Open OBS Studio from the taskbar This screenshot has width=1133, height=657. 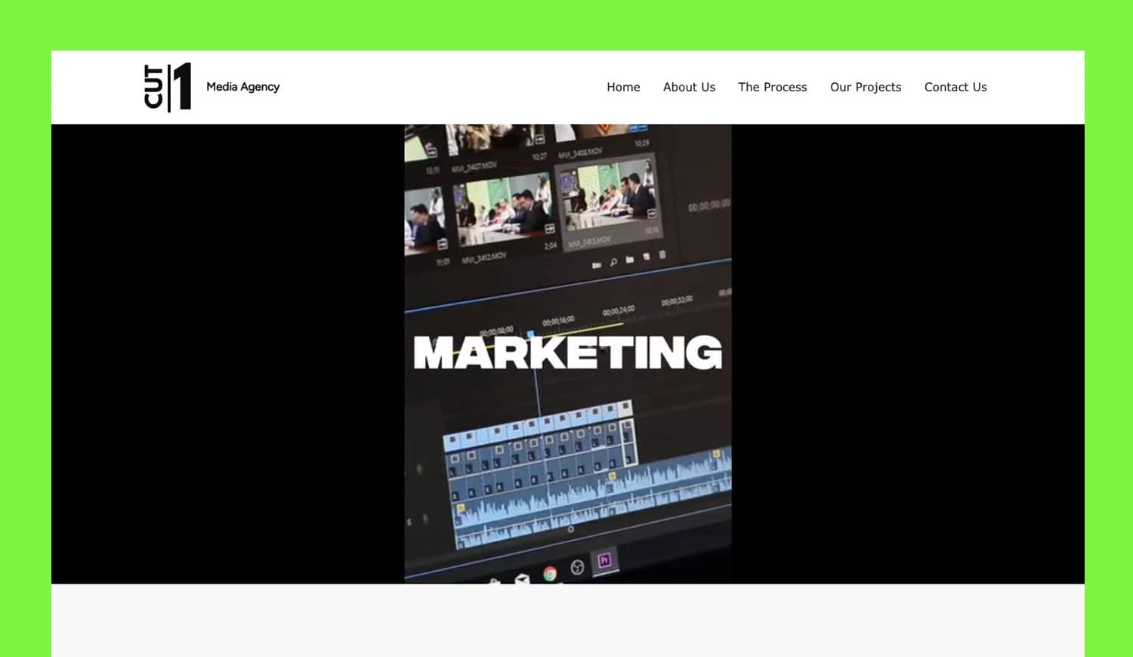[577, 566]
